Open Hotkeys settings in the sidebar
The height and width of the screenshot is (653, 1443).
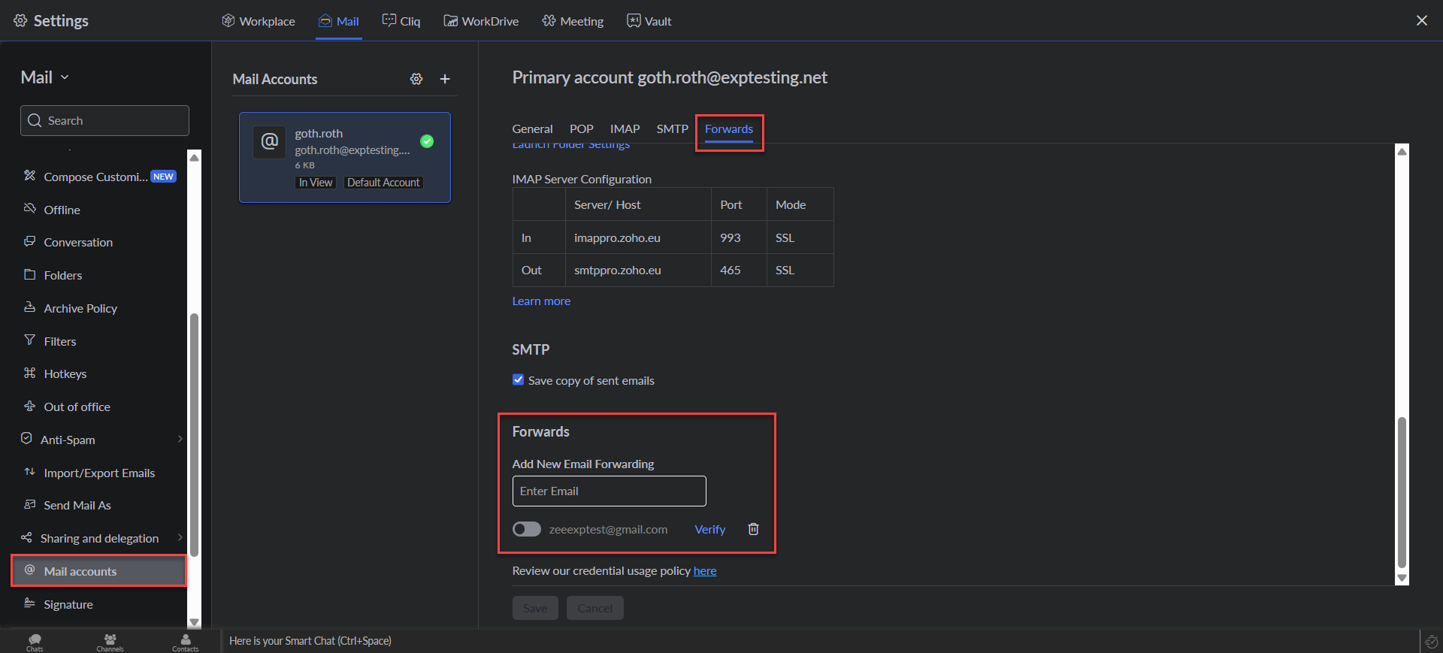coord(65,373)
